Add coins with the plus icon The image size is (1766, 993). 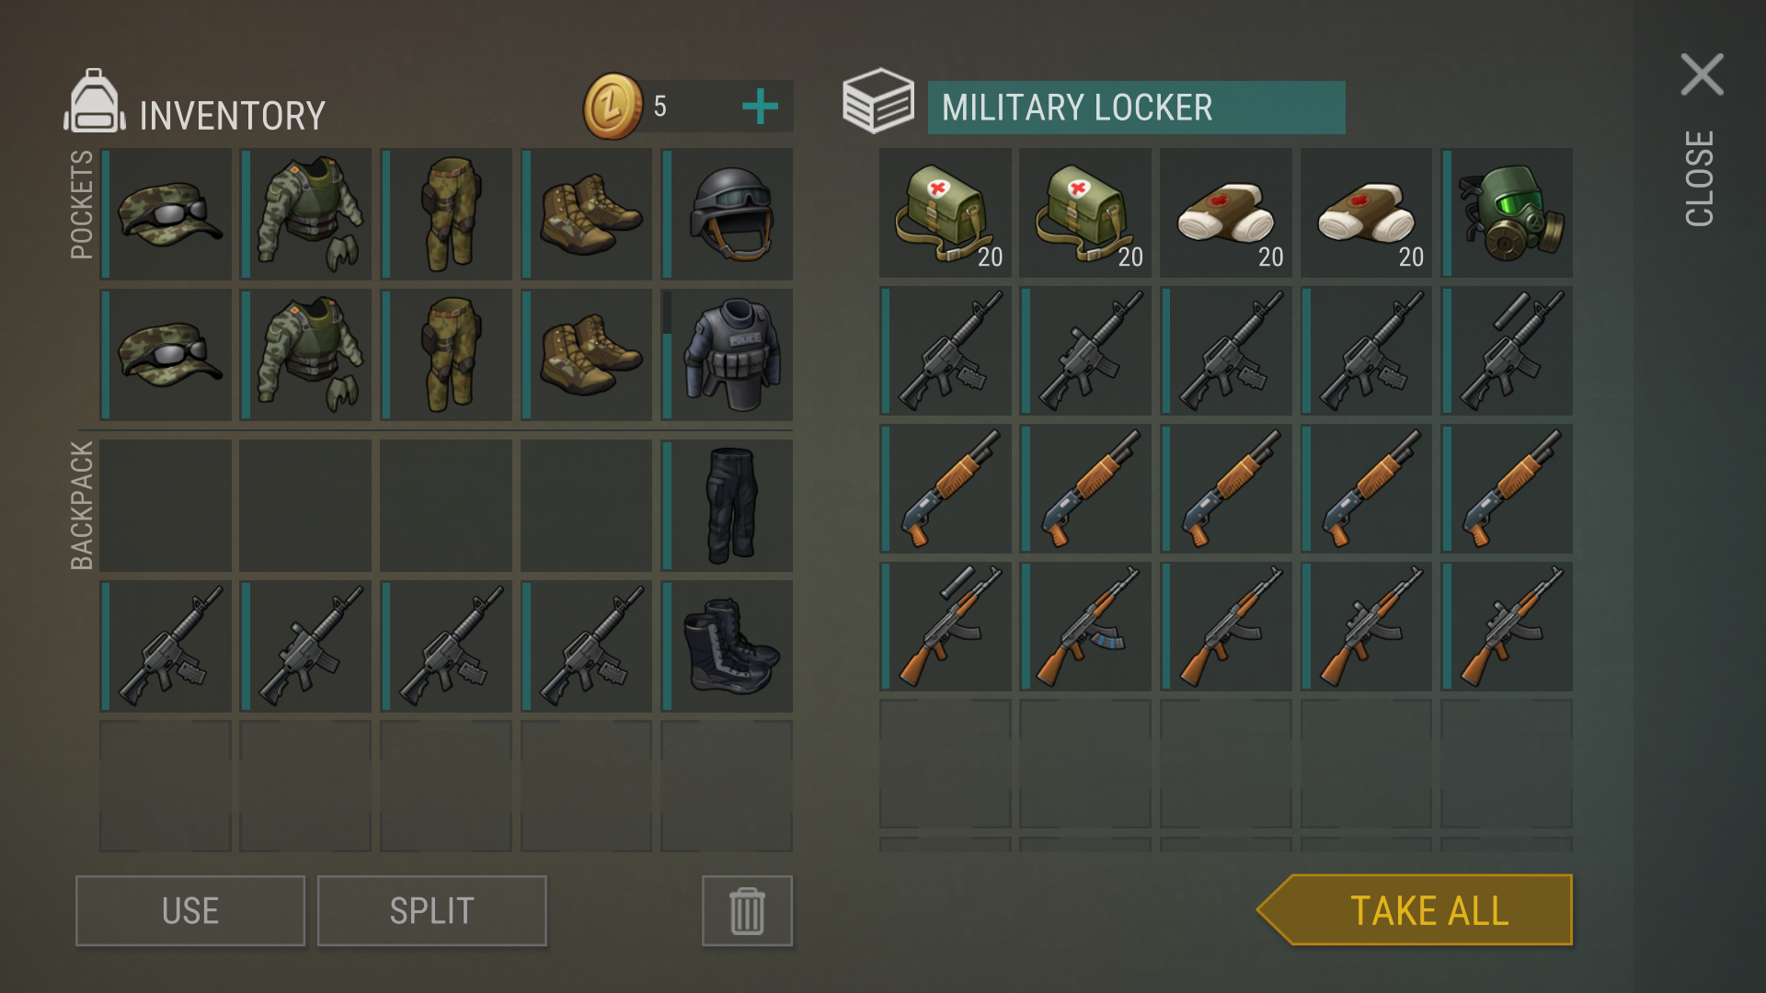(760, 107)
